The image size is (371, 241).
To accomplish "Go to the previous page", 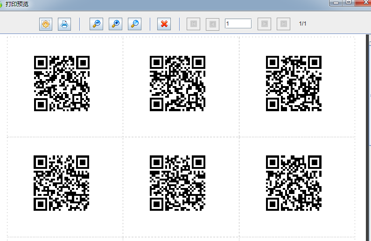I will pyautogui.click(x=212, y=24).
